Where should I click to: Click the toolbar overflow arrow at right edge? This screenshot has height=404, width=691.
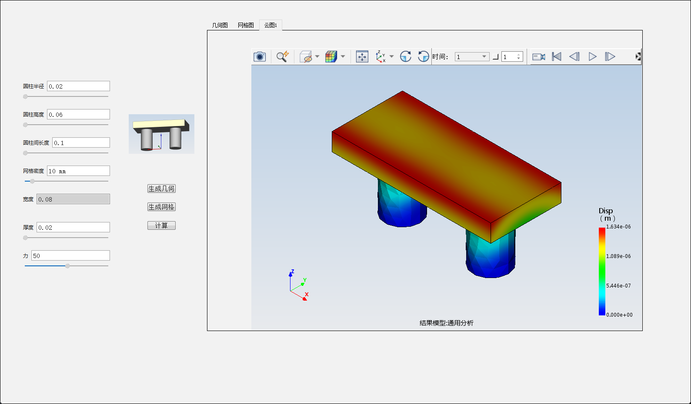[638, 56]
